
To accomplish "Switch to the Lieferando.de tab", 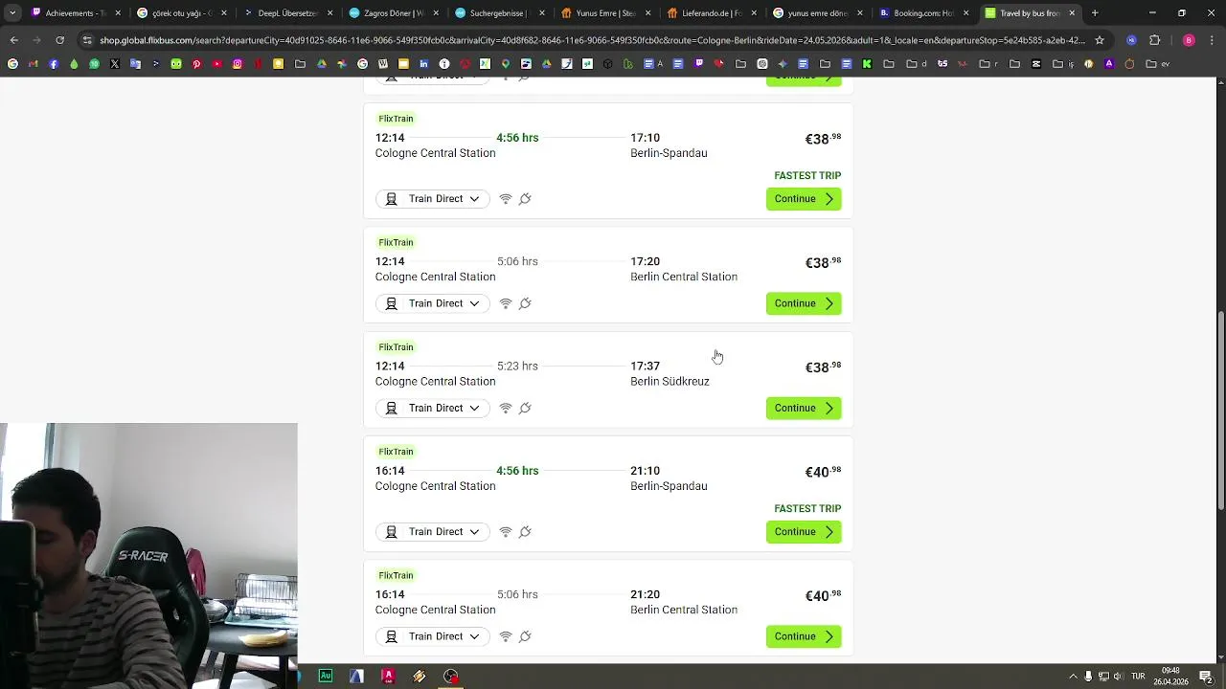I will pyautogui.click(x=712, y=13).
